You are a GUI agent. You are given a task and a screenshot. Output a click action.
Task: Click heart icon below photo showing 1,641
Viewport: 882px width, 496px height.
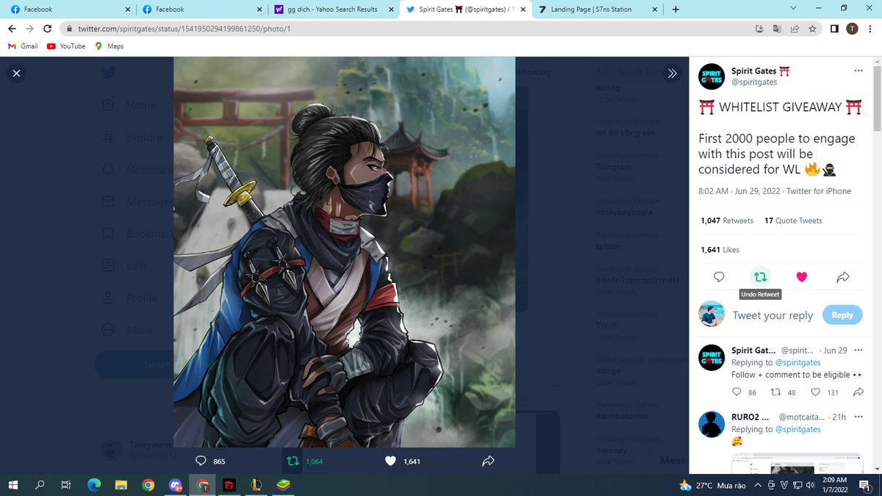click(391, 461)
